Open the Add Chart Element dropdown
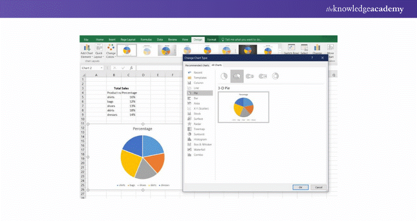 click(x=86, y=50)
